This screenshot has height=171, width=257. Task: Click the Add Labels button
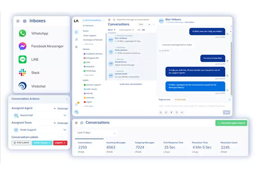coord(21,143)
